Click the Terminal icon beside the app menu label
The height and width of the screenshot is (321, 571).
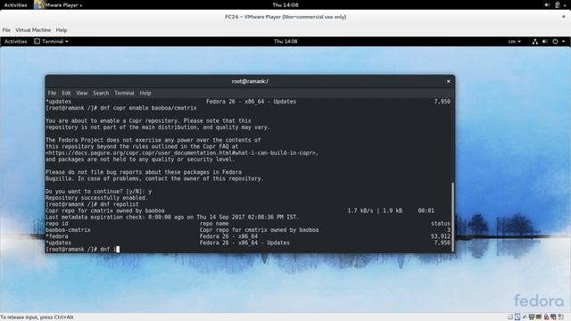[37, 42]
